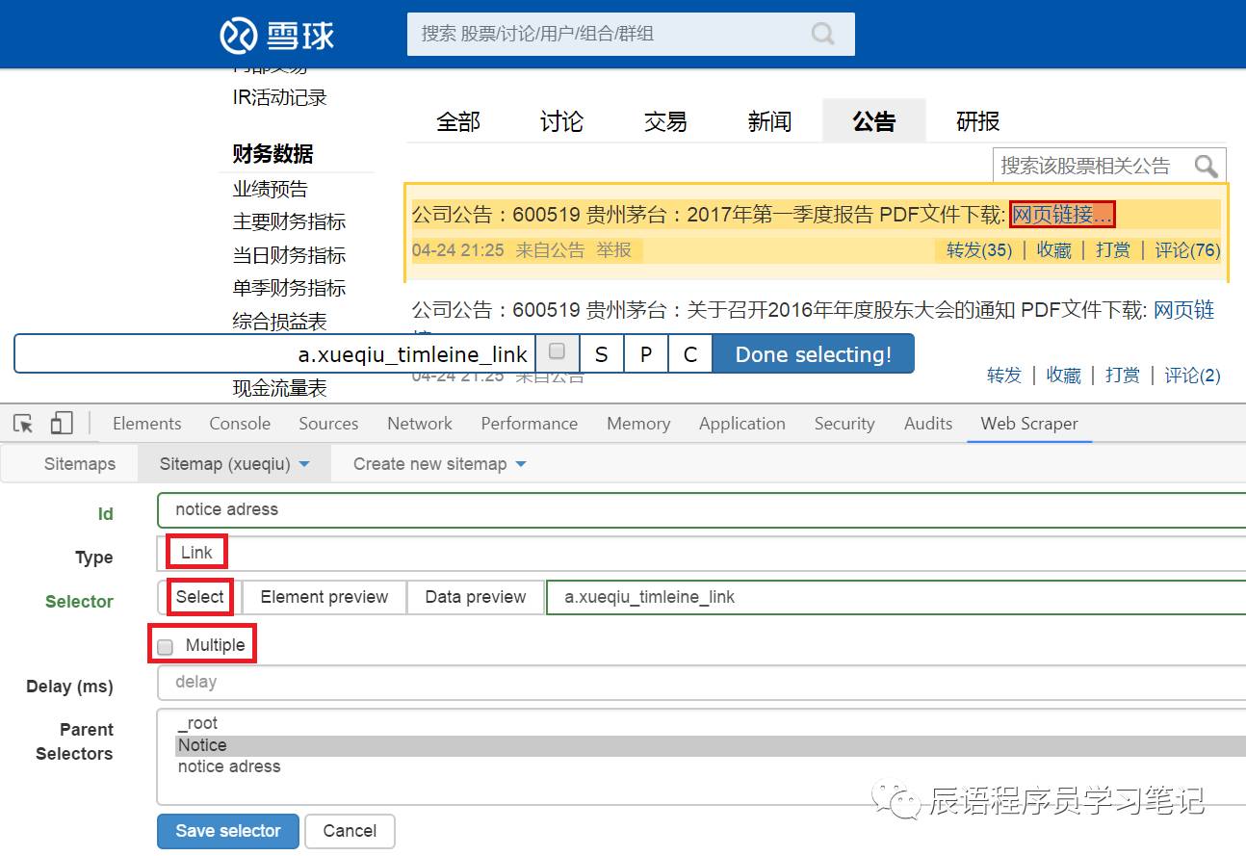Open the Create new sitemap dropdown

[x=440, y=464]
